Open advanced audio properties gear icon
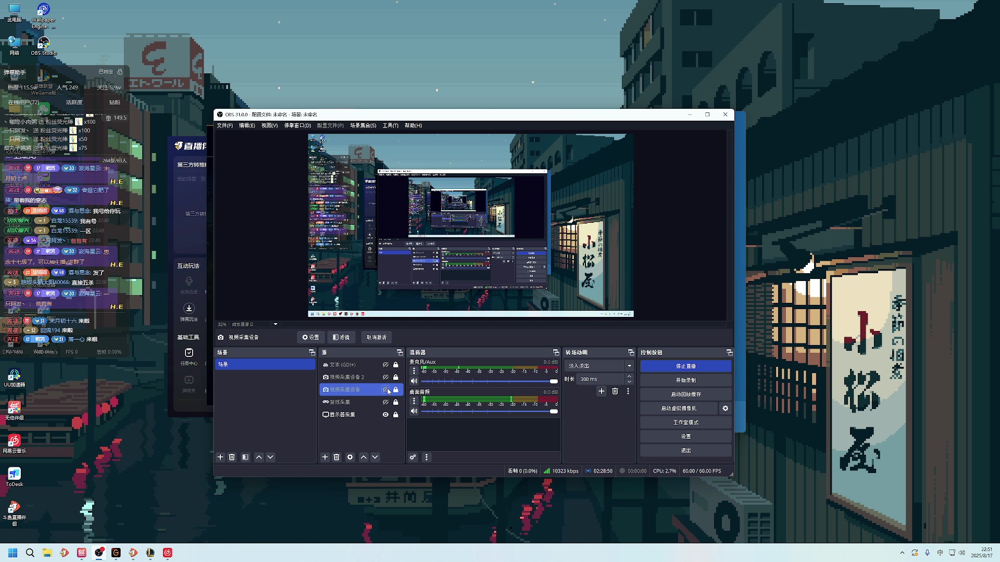Screen dimensions: 1000x562 point(413,457)
